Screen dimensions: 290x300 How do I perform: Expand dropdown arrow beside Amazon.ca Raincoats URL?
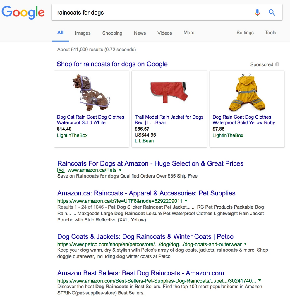tap(186, 201)
